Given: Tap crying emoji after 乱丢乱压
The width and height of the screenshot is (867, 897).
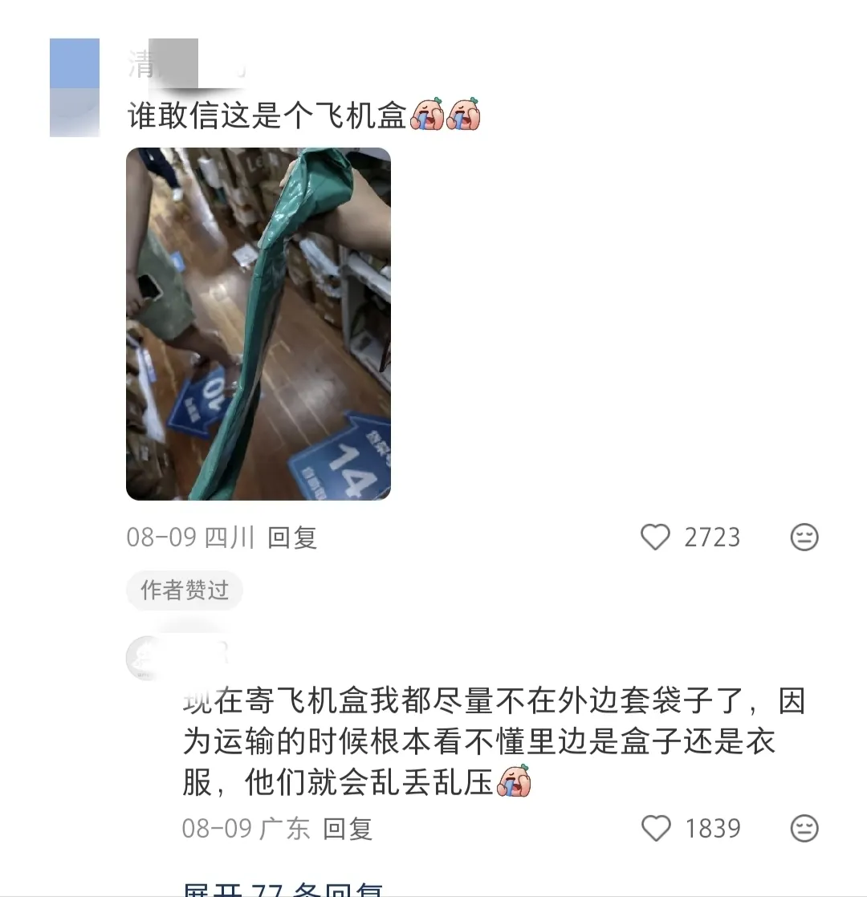Looking at the screenshot, I should [x=514, y=781].
